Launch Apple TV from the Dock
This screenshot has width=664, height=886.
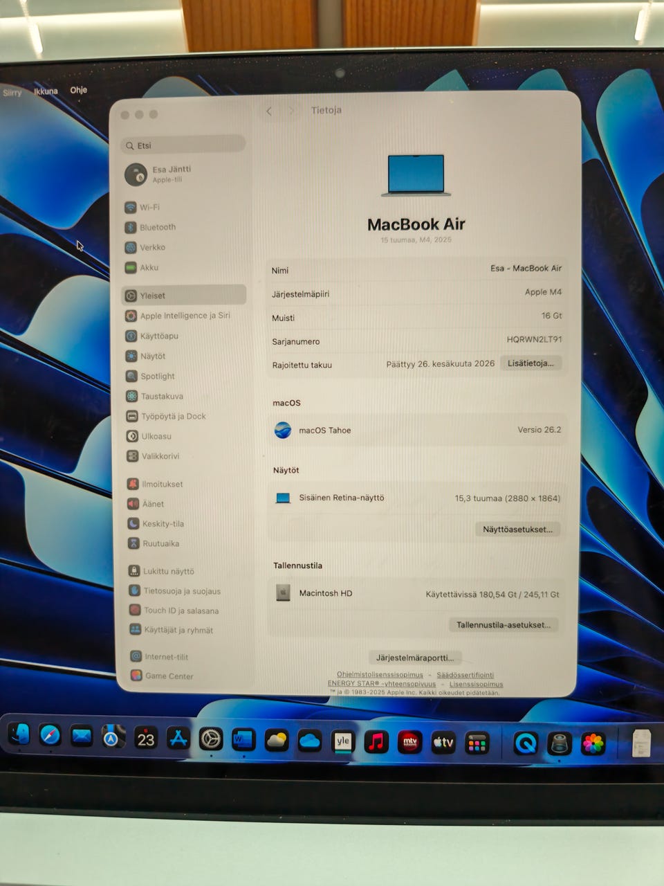point(443,743)
